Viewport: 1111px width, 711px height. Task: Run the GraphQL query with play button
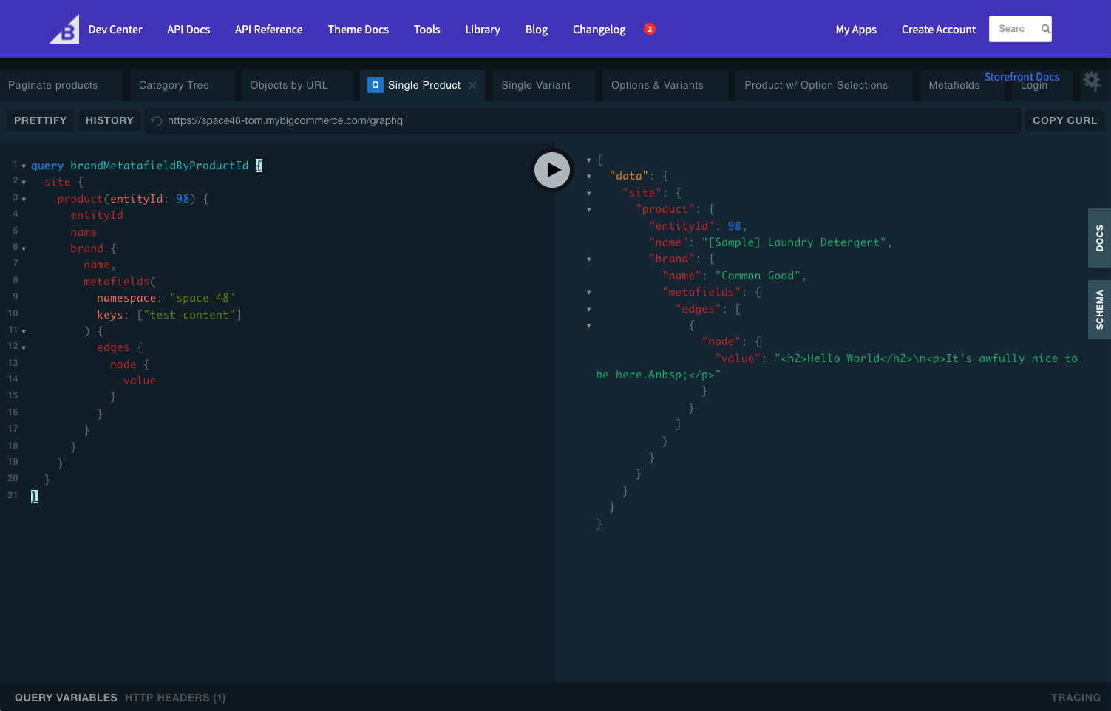(553, 170)
